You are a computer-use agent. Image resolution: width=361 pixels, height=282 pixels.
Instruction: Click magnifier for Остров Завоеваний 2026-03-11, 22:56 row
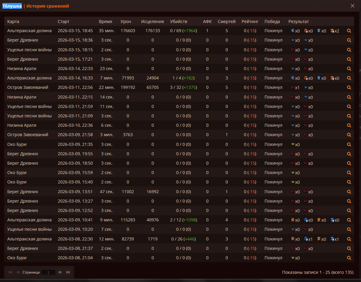pos(349,87)
